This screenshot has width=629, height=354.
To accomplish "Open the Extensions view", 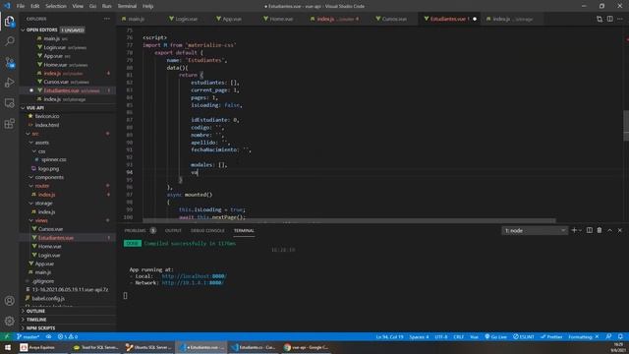I will tap(9, 124).
